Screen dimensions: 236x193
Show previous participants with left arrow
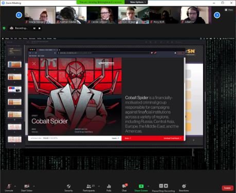[x=19, y=15]
